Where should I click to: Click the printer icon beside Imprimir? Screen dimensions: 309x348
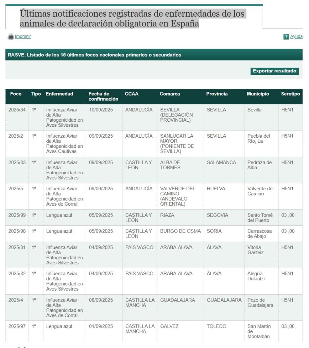(x=11, y=37)
